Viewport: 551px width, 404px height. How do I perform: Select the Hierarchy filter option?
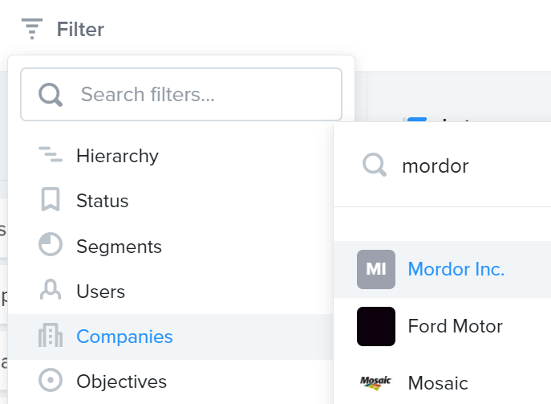coord(170,156)
